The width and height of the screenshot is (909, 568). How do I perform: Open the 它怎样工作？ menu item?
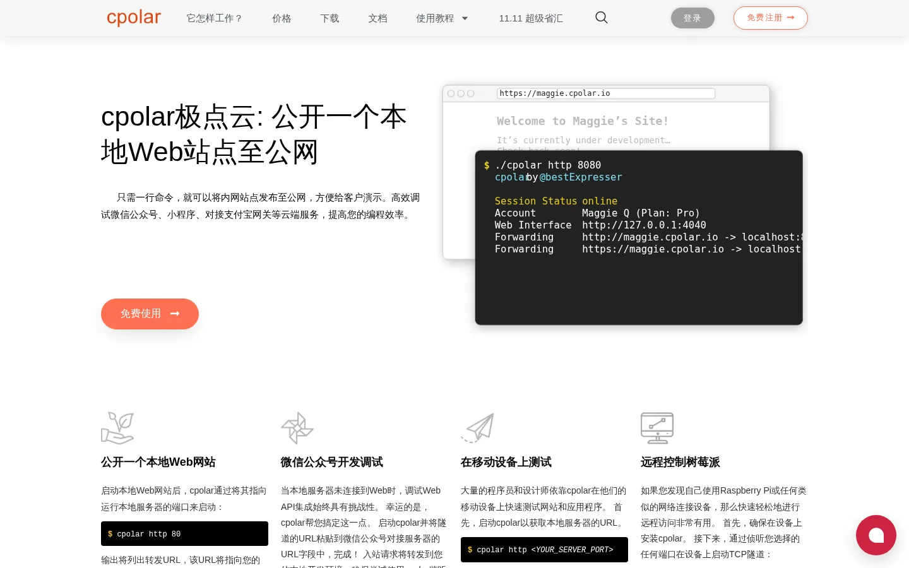215,18
